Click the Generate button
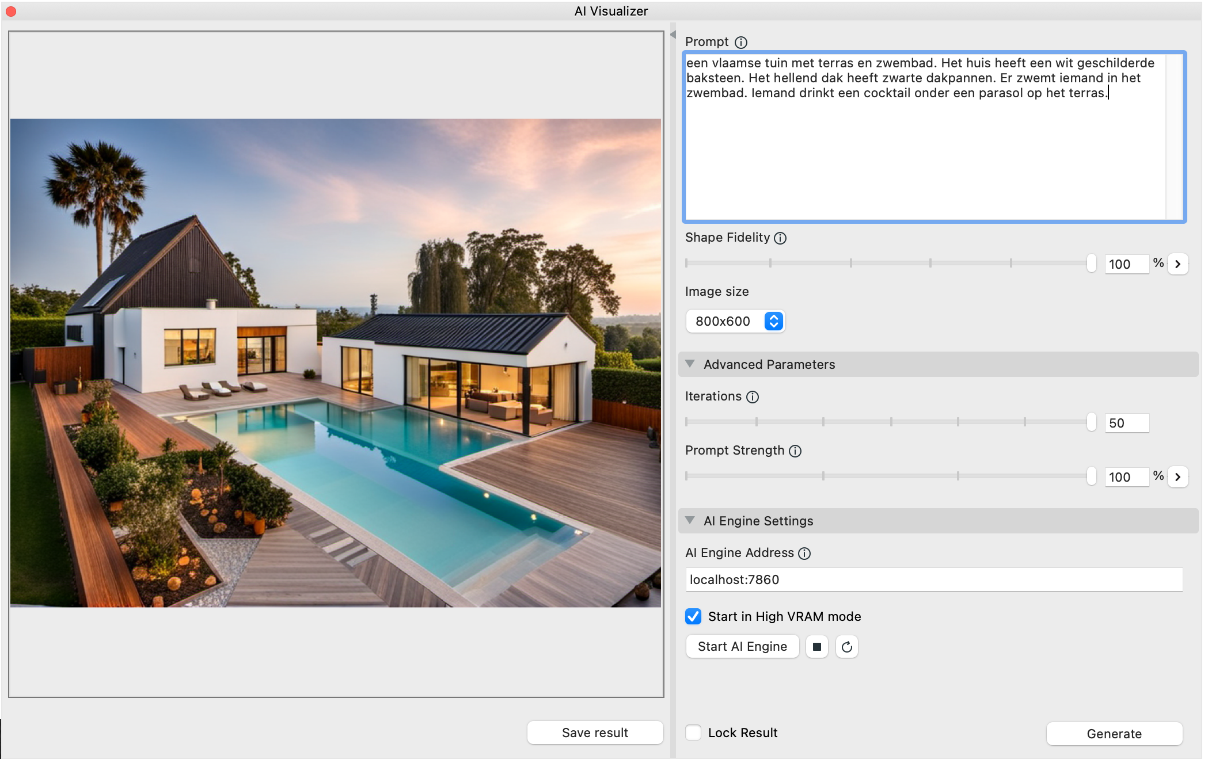This screenshot has height=759, width=1208. (x=1114, y=734)
